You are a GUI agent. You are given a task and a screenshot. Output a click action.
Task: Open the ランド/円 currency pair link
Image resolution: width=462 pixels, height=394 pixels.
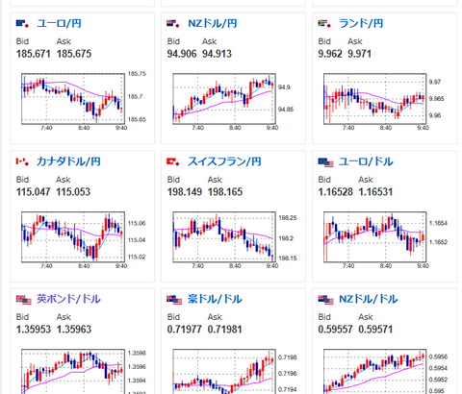click(361, 24)
